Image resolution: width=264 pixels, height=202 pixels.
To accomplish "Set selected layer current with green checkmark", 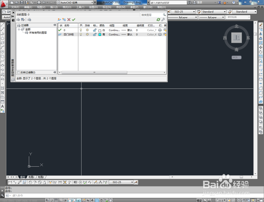I will (x=74, y=20).
